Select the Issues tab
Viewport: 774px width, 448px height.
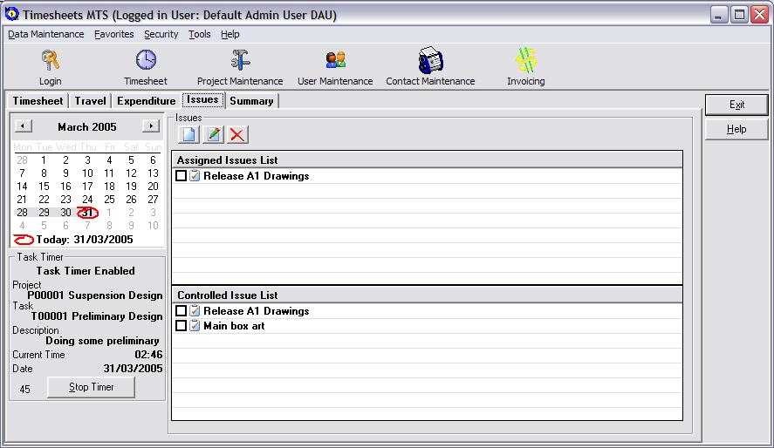[202, 99]
